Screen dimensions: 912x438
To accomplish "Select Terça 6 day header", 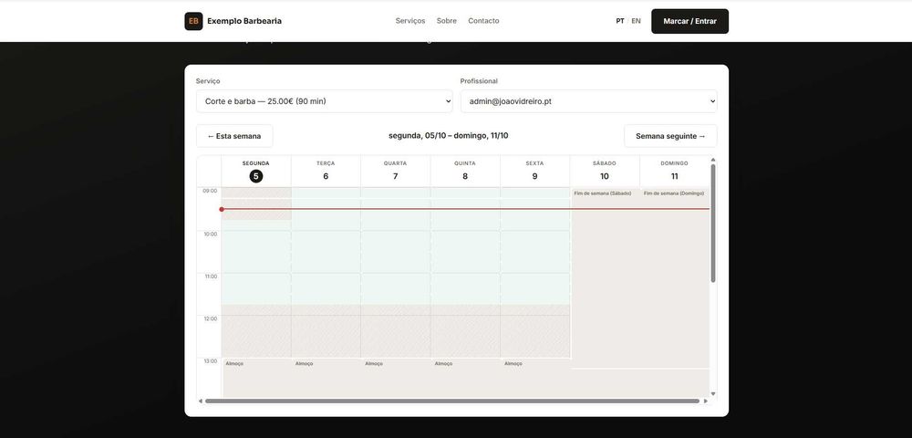I will 326,171.
